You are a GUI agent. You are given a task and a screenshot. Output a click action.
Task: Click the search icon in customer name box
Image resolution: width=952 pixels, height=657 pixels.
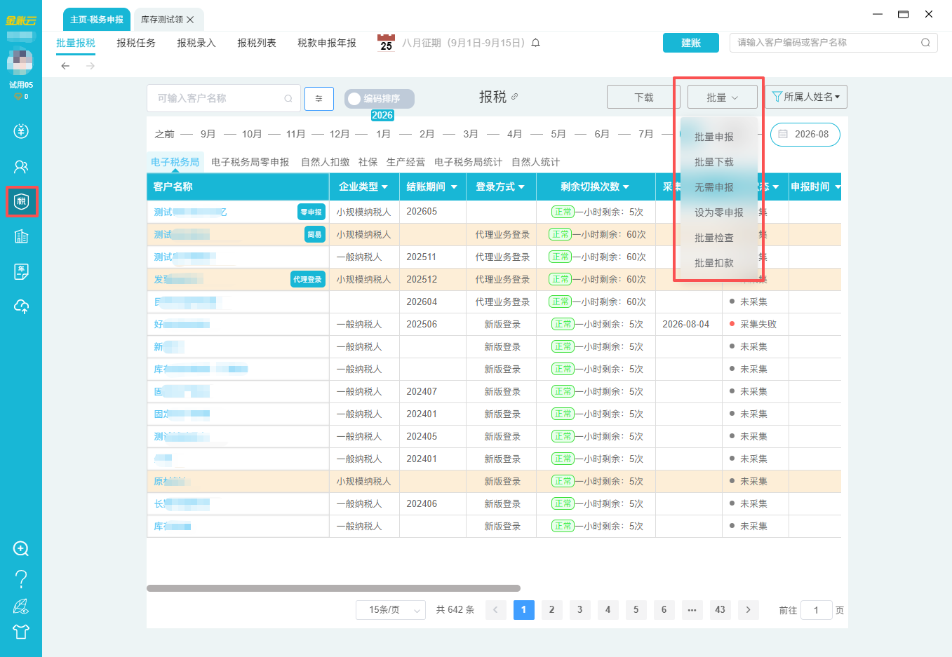coord(288,99)
